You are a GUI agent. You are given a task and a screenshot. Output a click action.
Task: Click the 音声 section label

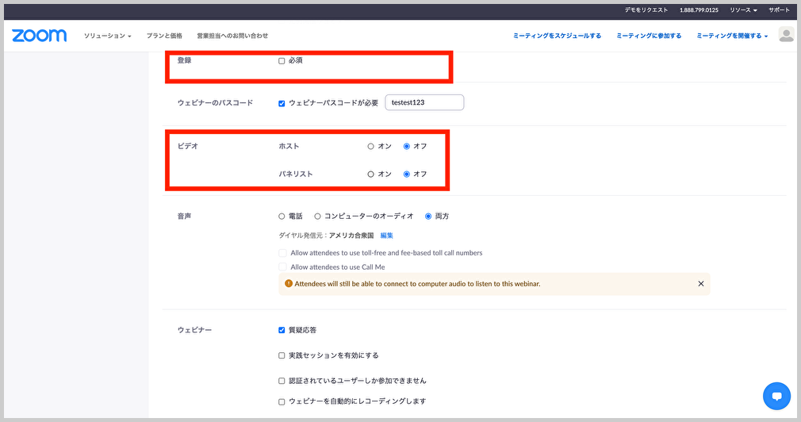tap(185, 216)
